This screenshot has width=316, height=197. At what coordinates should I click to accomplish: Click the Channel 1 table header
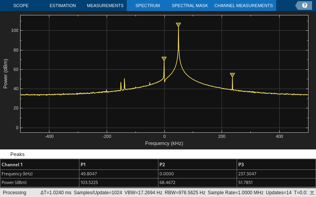12,164
